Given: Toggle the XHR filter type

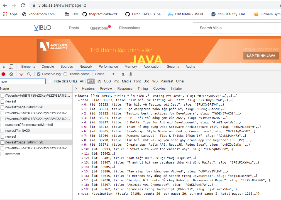Looking at the screenshot, I should (x=91, y=81).
